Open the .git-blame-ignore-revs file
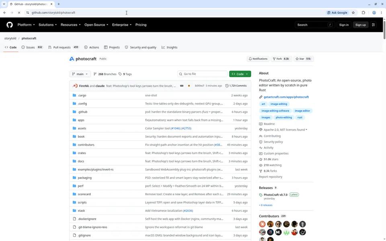386x241 pixels. coord(92,227)
